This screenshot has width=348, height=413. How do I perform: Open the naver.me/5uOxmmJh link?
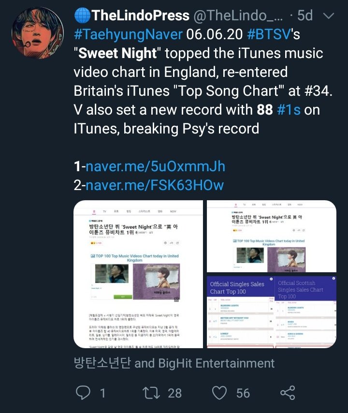tap(156, 166)
